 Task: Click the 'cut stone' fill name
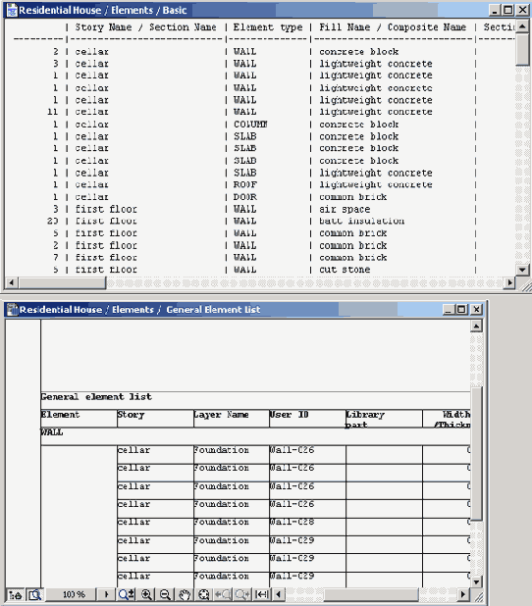click(345, 270)
